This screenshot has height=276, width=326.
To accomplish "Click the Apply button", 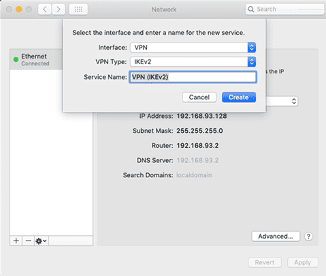I will pos(303,262).
